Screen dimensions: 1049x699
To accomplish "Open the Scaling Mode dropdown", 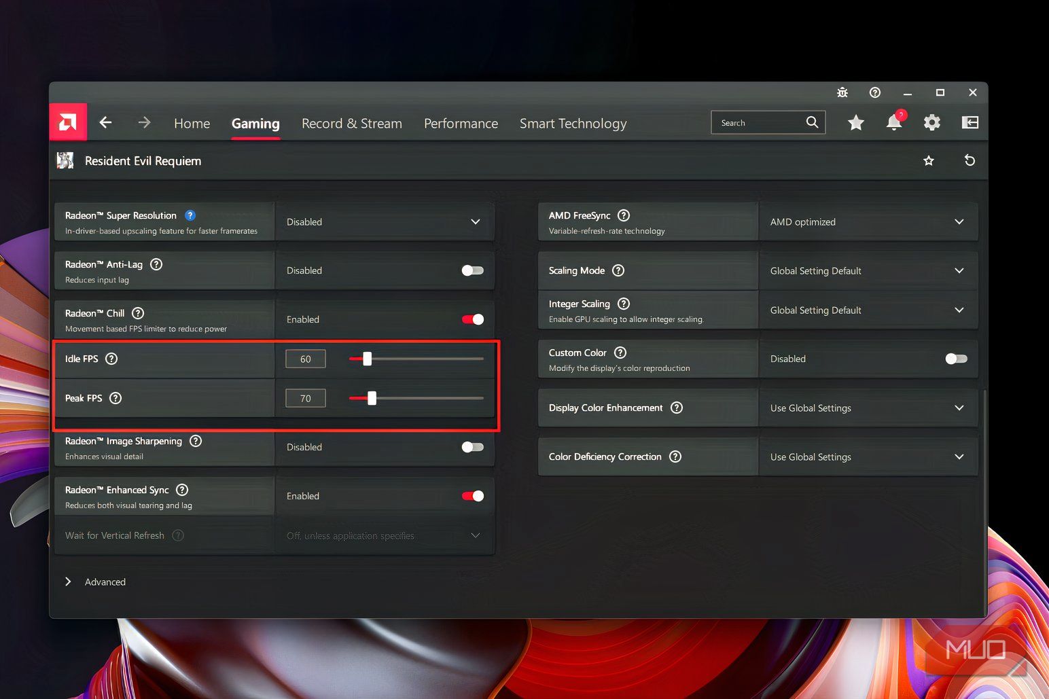I will coord(868,271).
